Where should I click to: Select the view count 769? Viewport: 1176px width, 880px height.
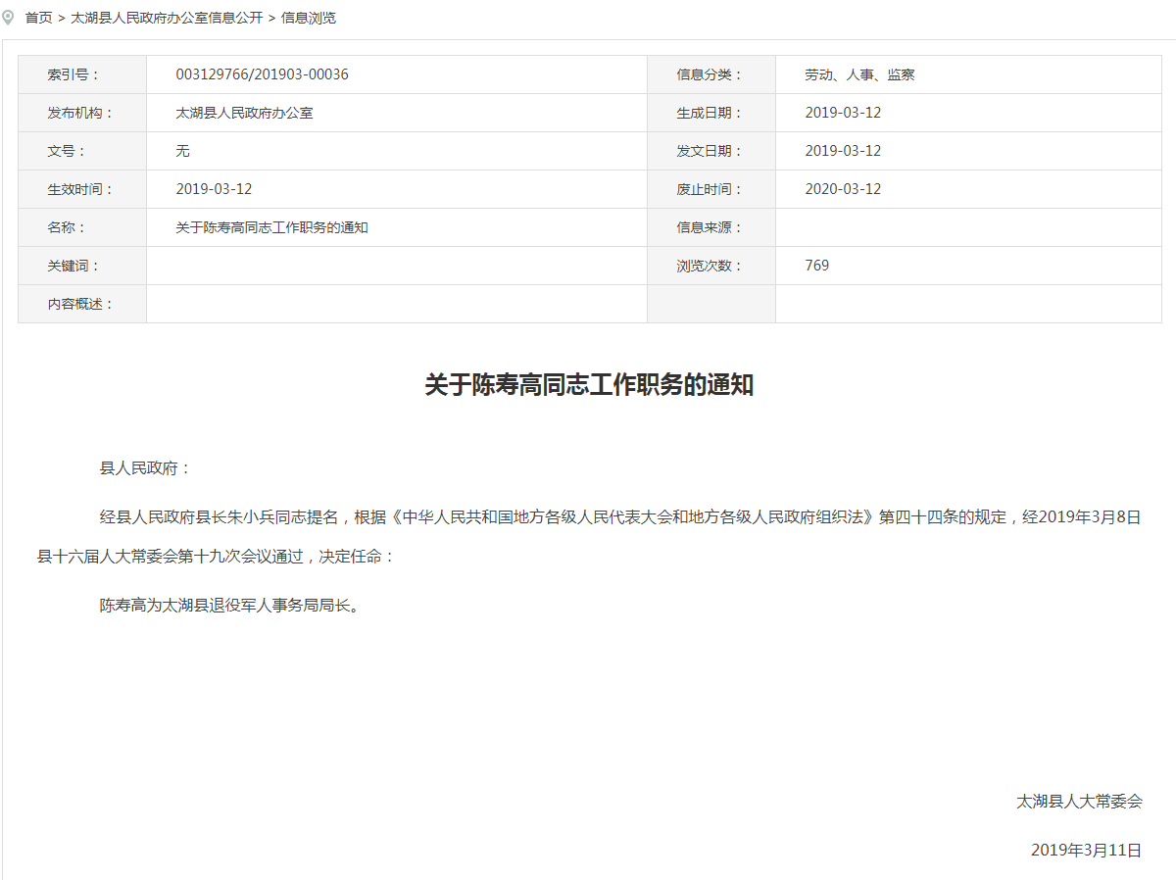[x=816, y=266]
